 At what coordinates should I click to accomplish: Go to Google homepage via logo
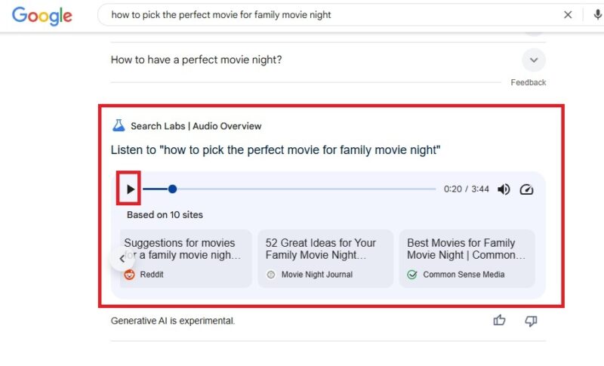[x=42, y=15]
